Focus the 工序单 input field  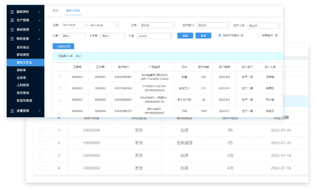click(x=113, y=36)
